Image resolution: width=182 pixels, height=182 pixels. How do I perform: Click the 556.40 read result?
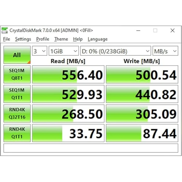click(68, 74)
